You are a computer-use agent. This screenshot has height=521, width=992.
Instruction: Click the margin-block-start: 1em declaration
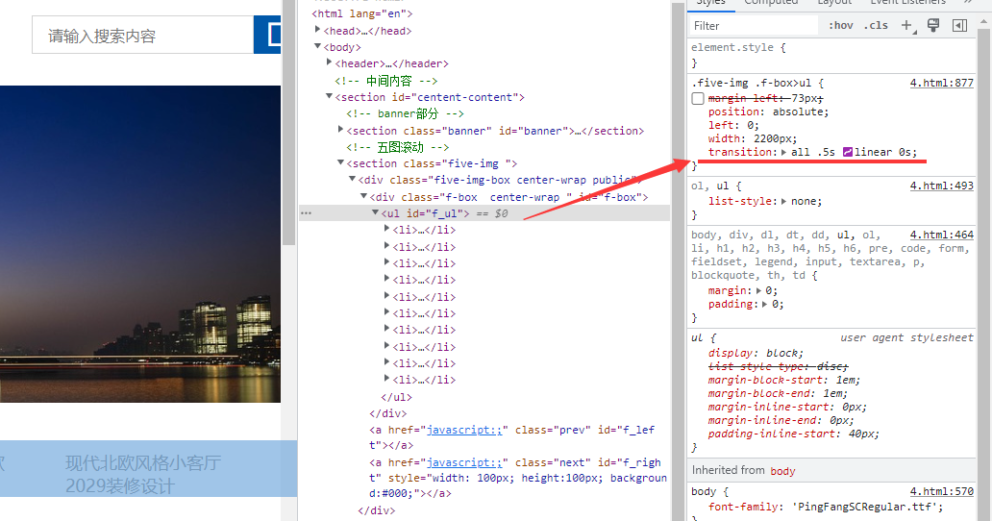click(x=783, y=380)
